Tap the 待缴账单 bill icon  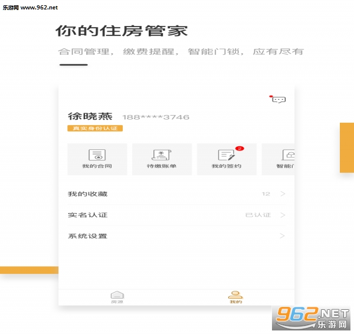[x=162, y=155]
